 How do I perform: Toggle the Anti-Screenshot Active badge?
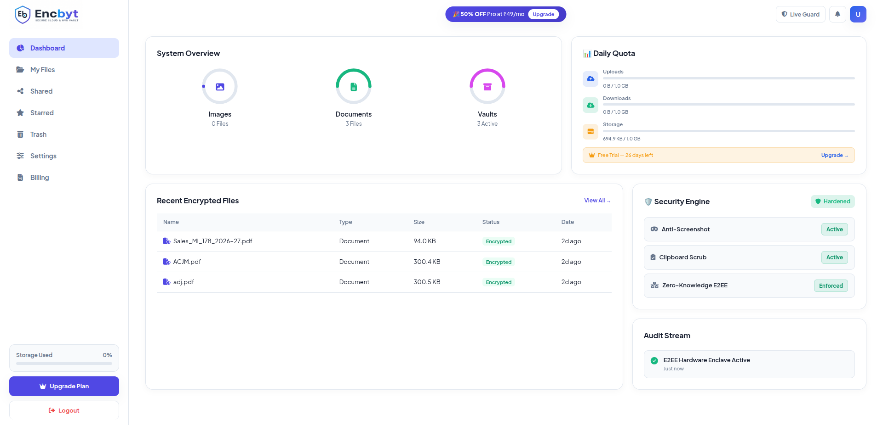coord(834,229)
